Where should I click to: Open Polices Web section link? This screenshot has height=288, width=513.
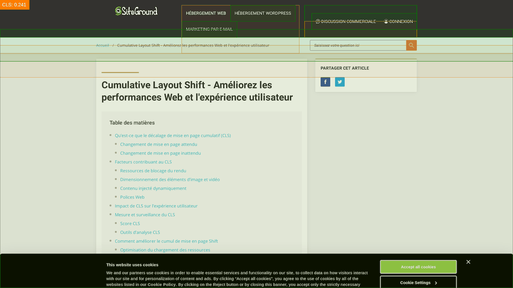pyautogui.click(x=132, y=197)
